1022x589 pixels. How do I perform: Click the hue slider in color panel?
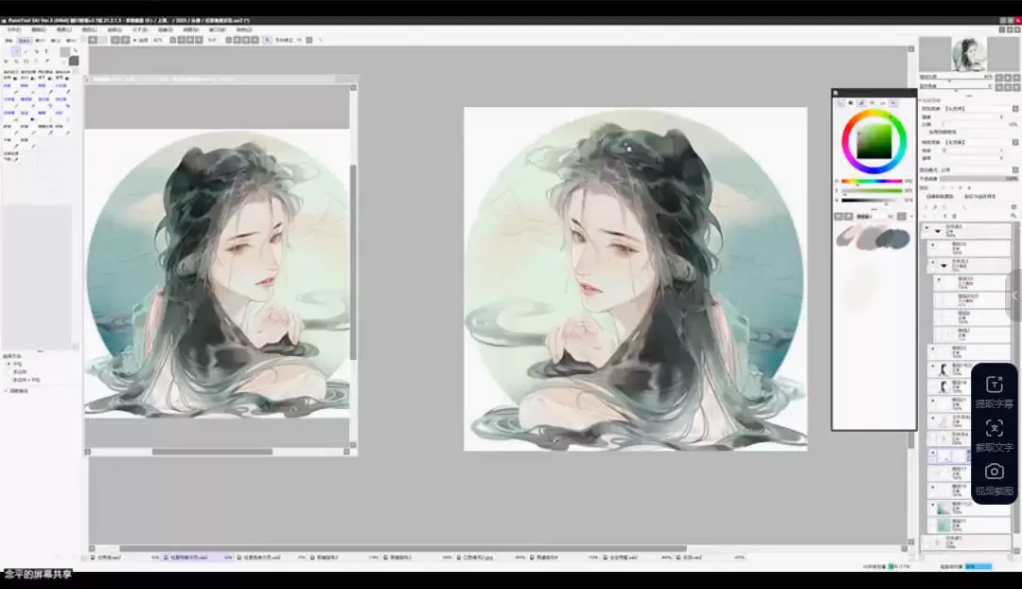point(871,181)
